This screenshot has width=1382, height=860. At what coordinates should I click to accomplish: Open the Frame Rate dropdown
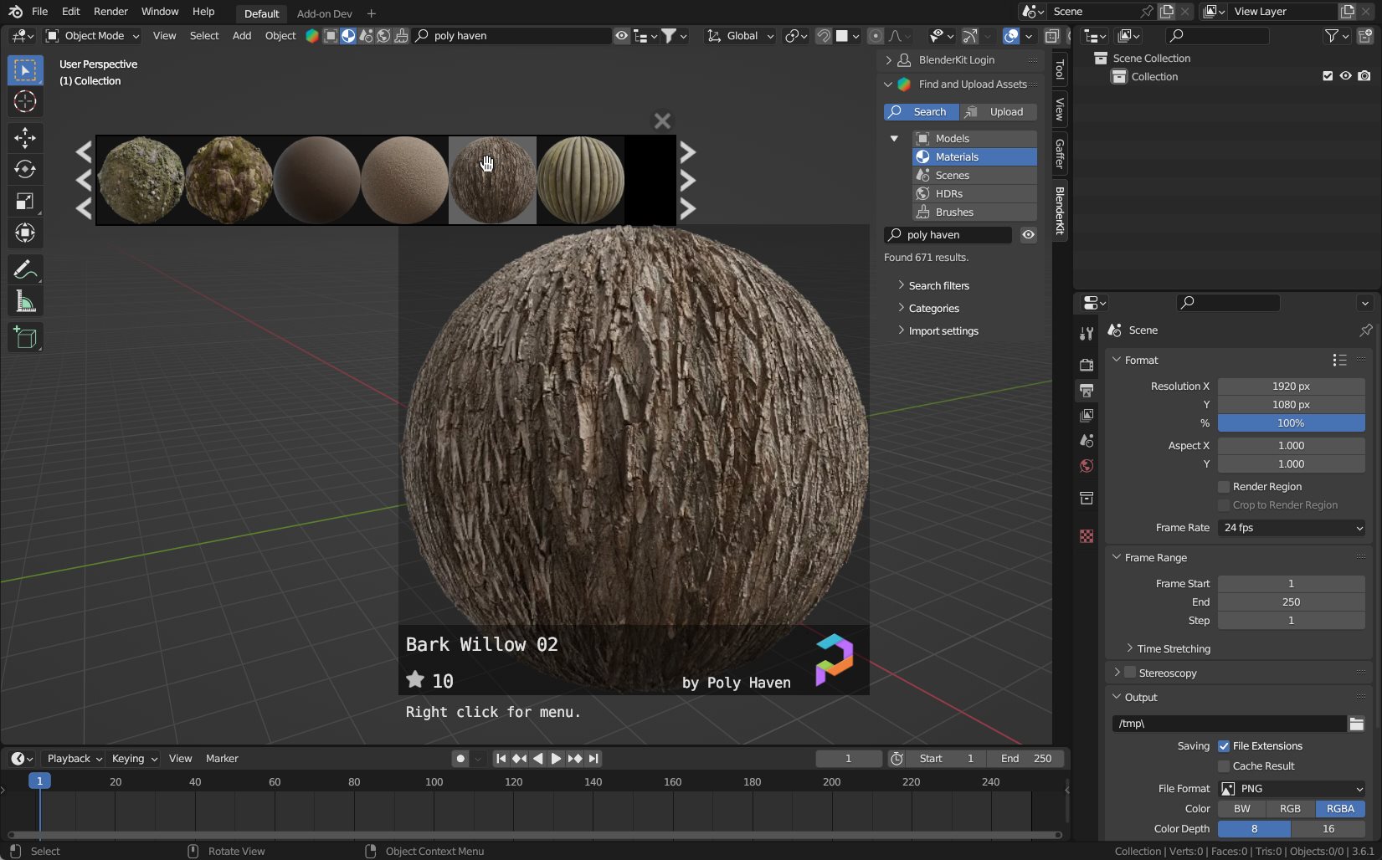point(1291,528)
